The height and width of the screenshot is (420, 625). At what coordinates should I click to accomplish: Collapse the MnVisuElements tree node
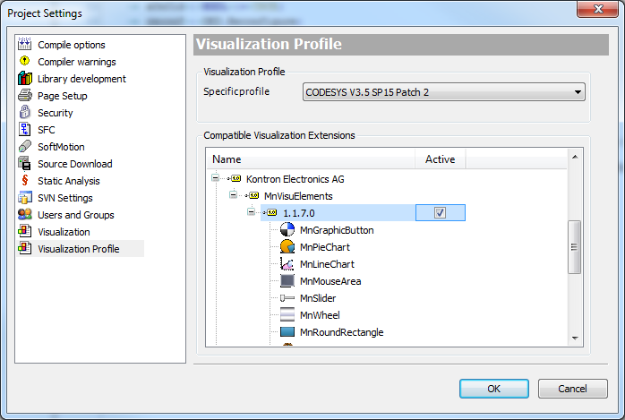(234, 196)
